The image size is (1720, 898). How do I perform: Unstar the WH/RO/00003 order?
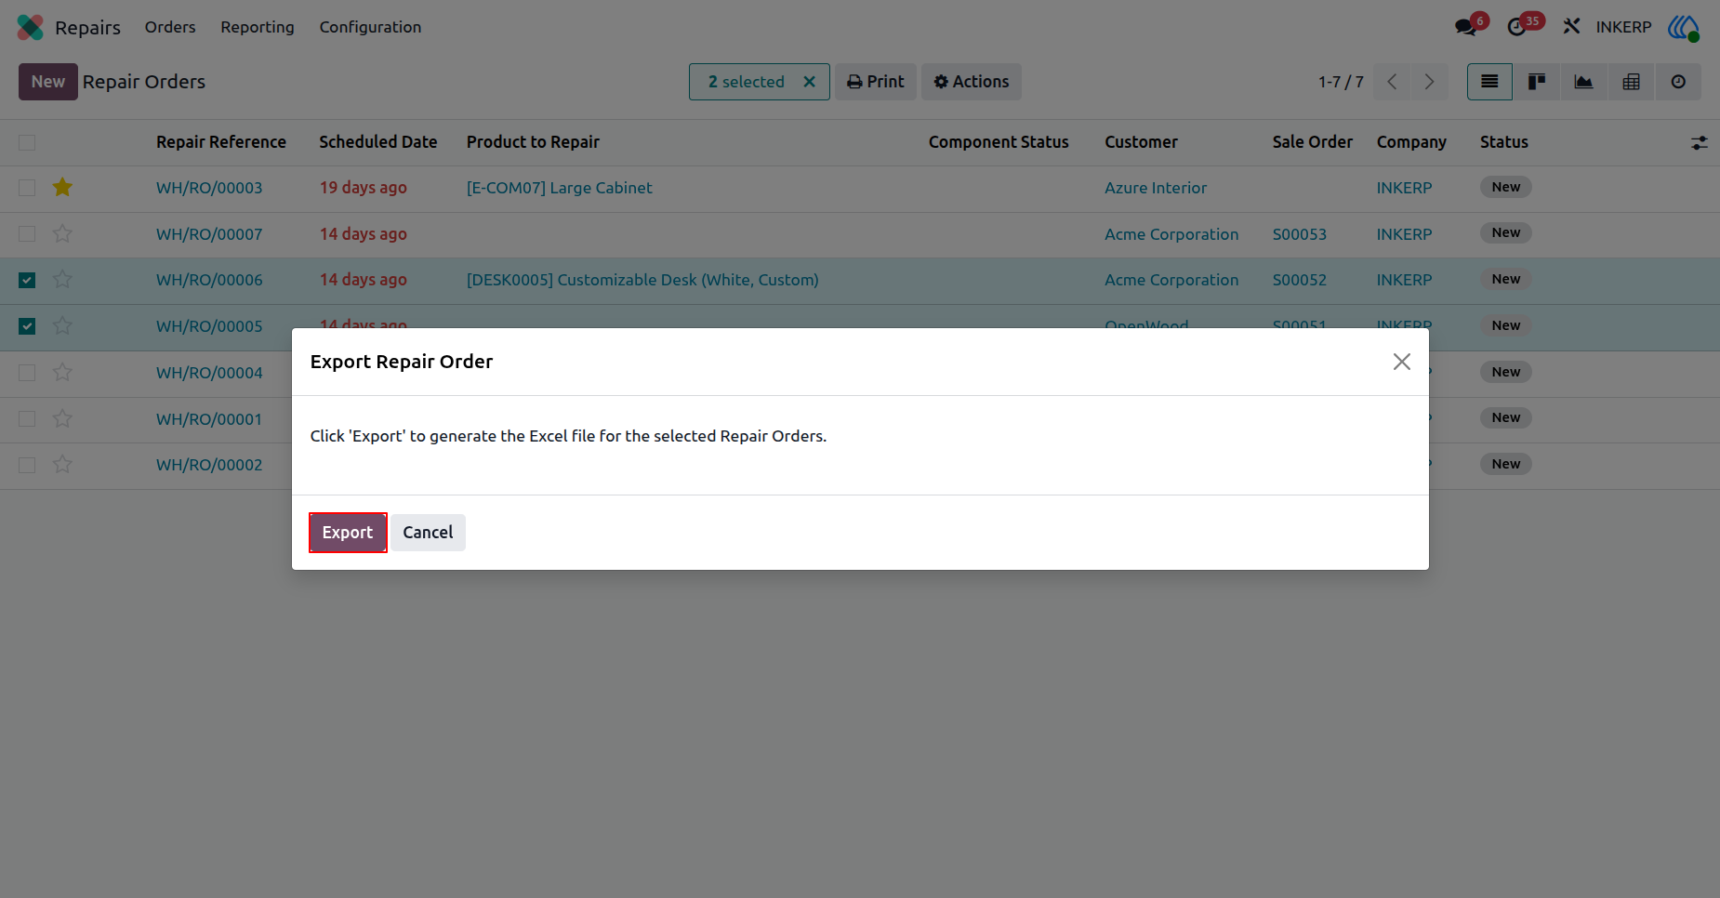[x=62, y=188]
